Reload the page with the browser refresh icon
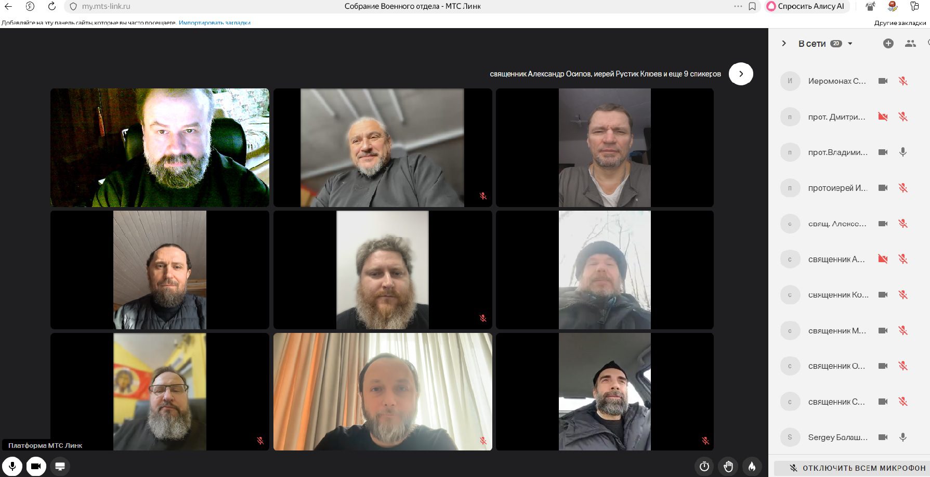 [51, 6]
